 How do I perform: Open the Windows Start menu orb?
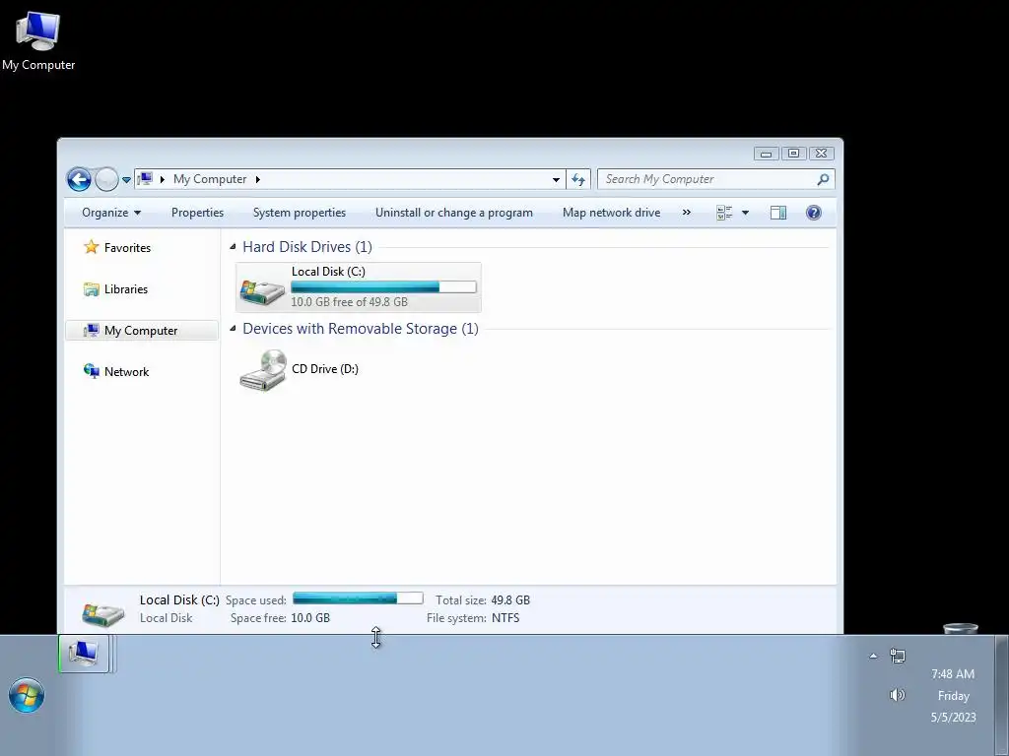click(27, 695)
